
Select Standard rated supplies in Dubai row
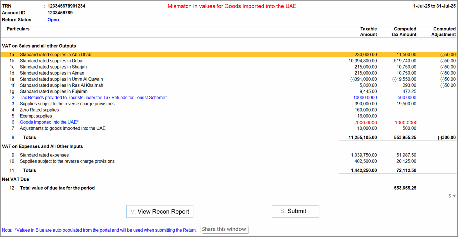point(51,61)
